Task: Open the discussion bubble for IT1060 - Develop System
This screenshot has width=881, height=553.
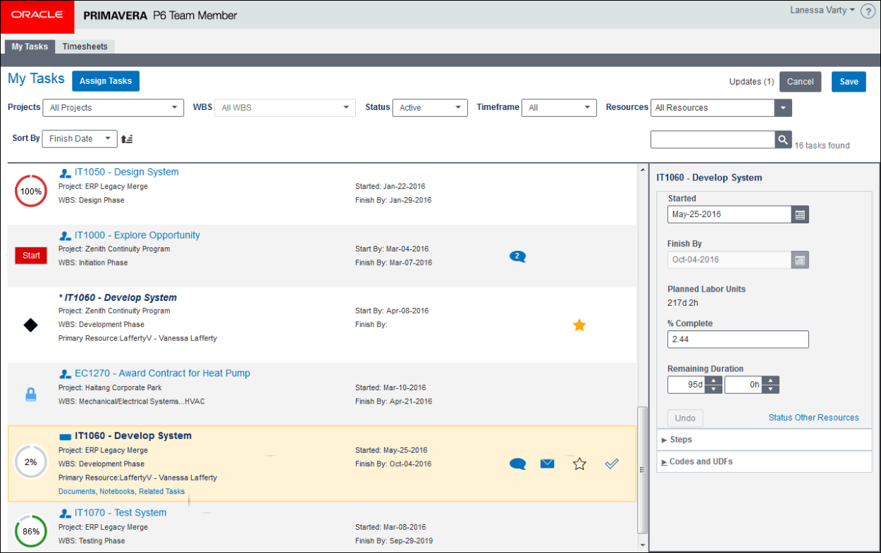Action: [518, 464]
